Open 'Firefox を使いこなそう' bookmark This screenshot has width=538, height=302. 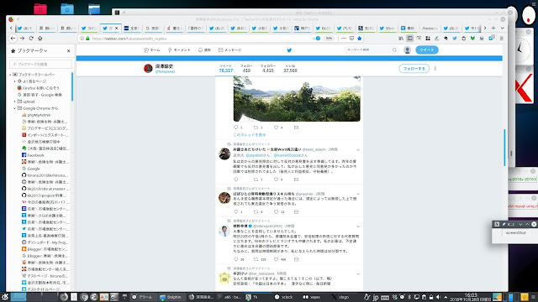pos(40,88)
